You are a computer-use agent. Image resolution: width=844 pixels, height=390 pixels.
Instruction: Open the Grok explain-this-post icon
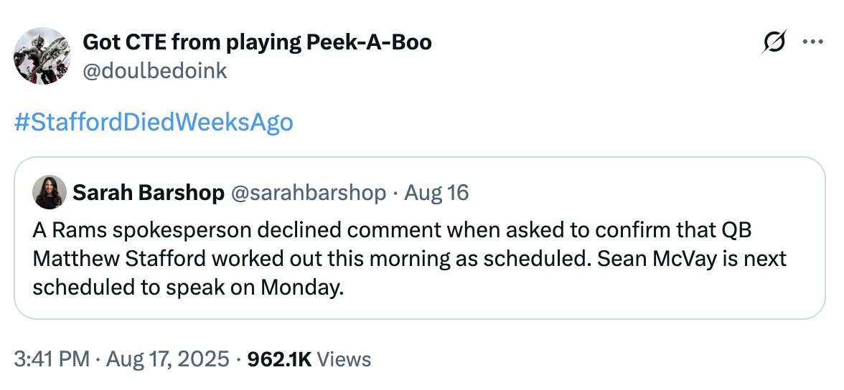pos(774,42)
